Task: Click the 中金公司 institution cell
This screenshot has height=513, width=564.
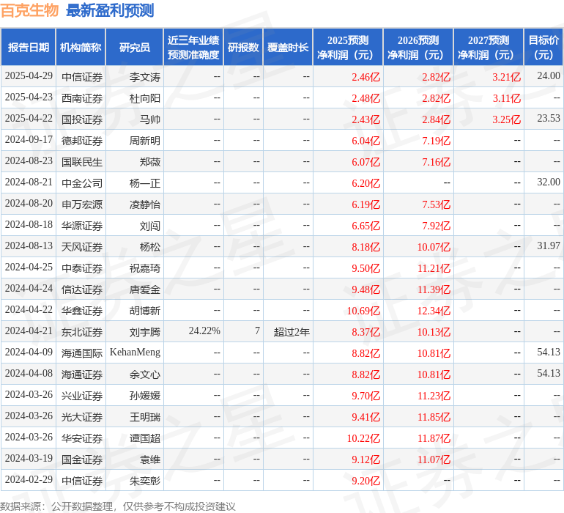Action: coord(82,183)
